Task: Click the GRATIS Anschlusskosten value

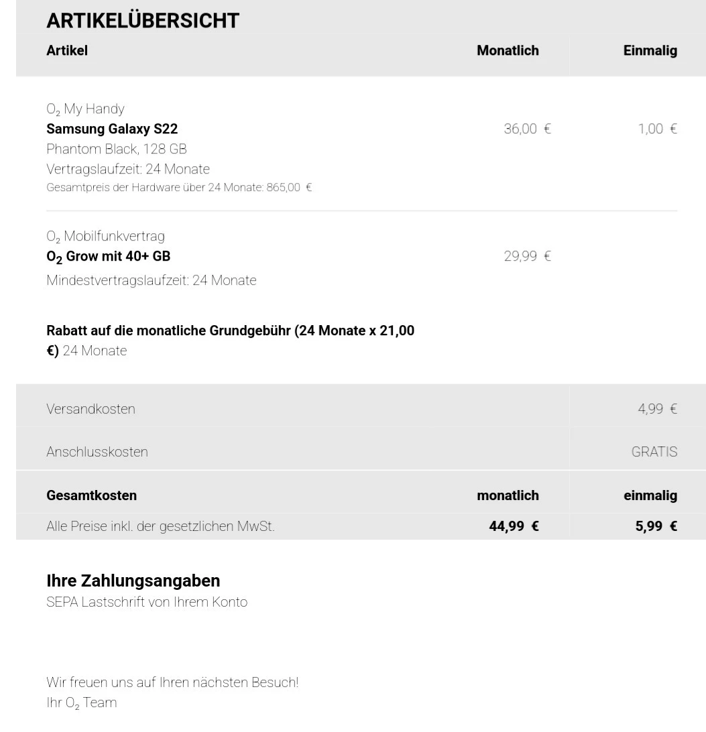Action: tap(654, 452)
